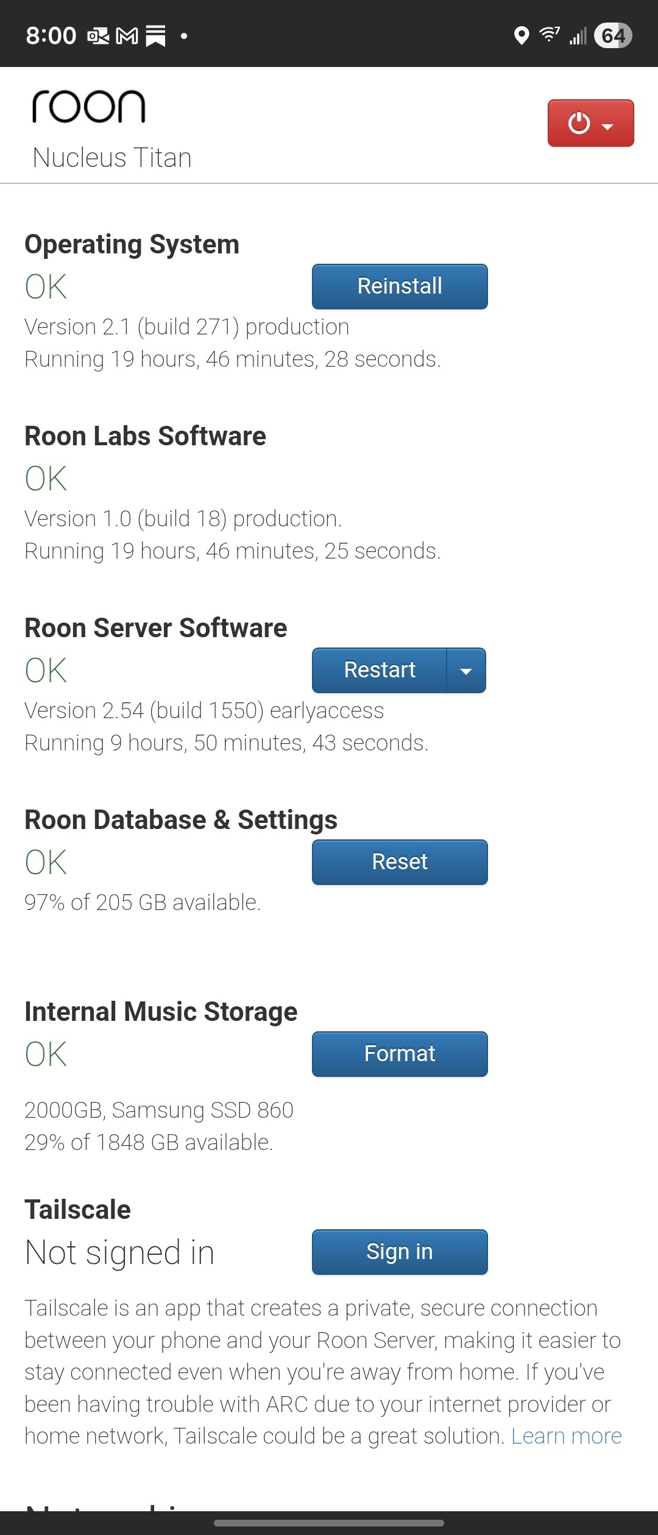658x1535 pixels.
Task: Tap the Outlook notification icon
Action: click(98, 37)
